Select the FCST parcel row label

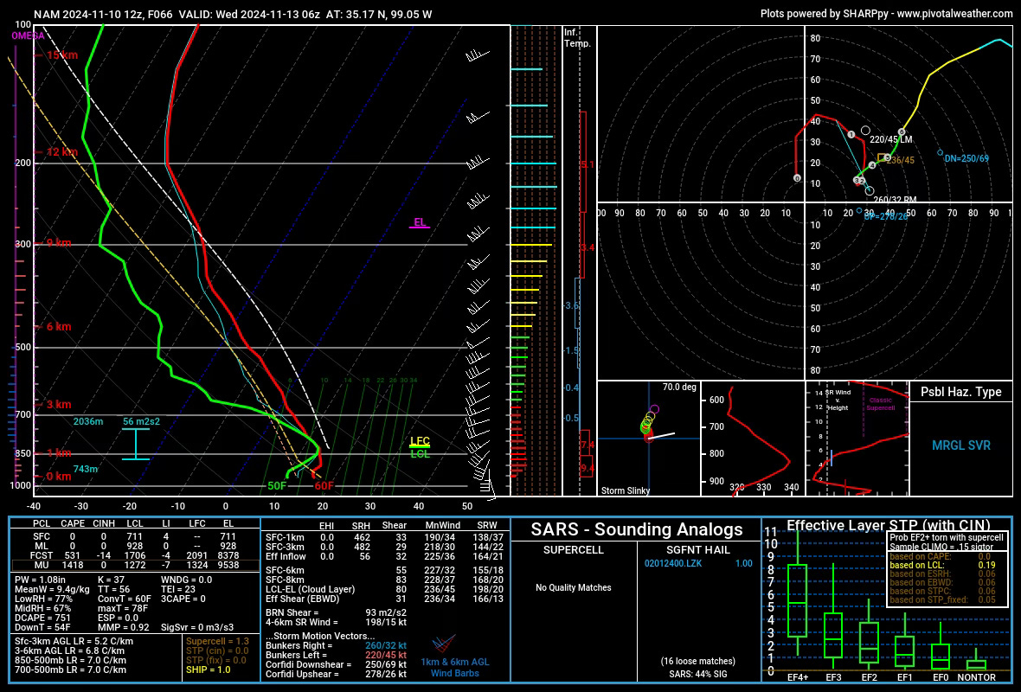click(x=42, y=555)
